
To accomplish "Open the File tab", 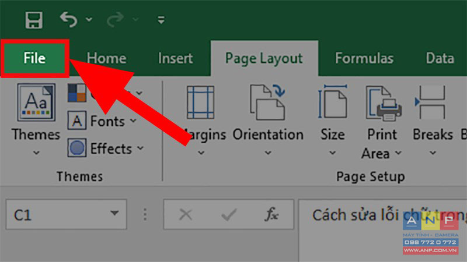I will (34, 58).
